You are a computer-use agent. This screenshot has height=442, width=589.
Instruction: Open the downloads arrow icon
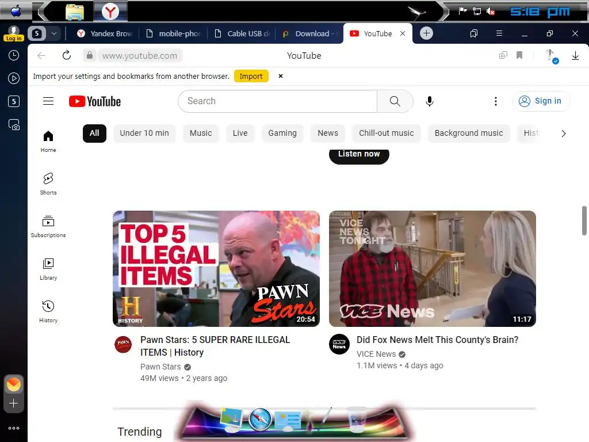[x=575, y=56]
